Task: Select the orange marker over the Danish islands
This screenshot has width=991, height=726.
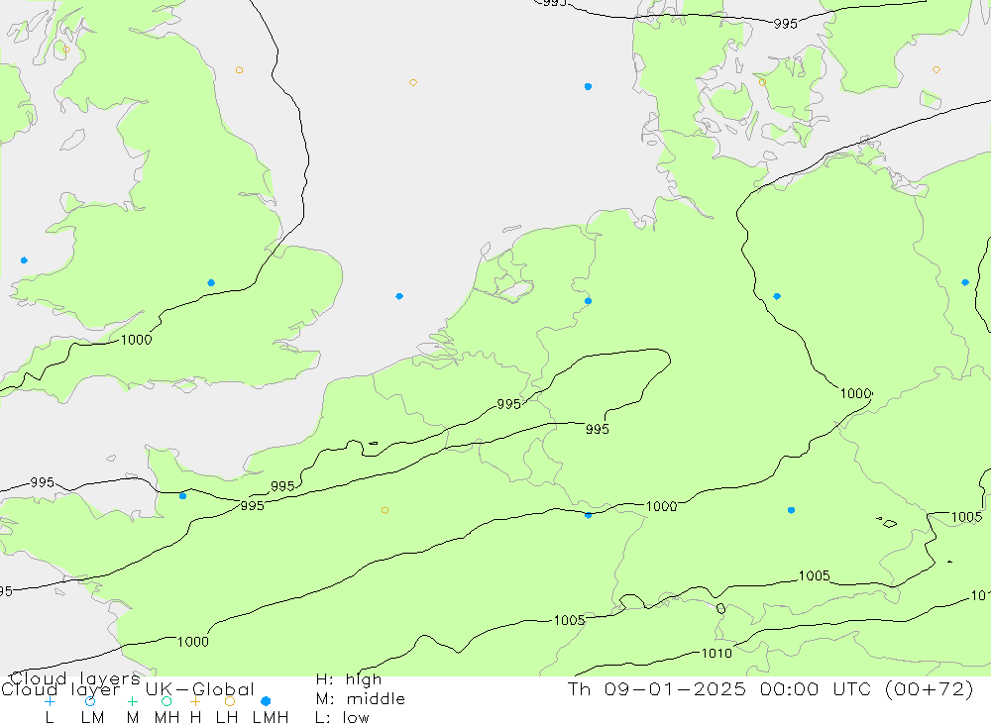Action: 762,82
